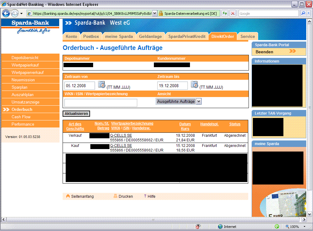Select the DirektOrder tab
This screenshot has width=313, height=231.
(x=223, y=36)
